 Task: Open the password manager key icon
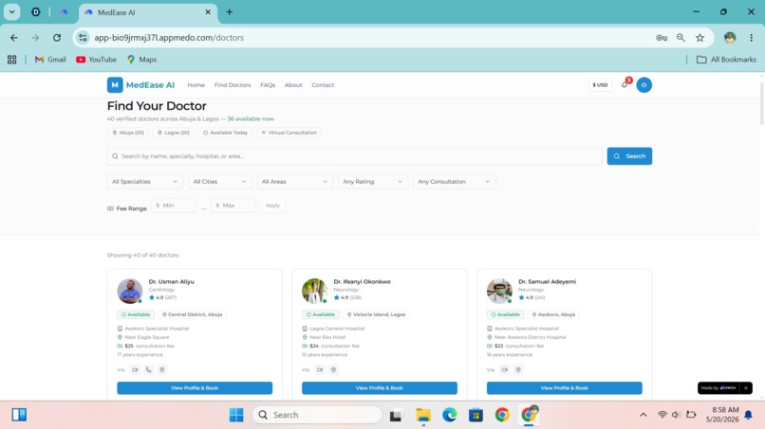tap(662, 38)
